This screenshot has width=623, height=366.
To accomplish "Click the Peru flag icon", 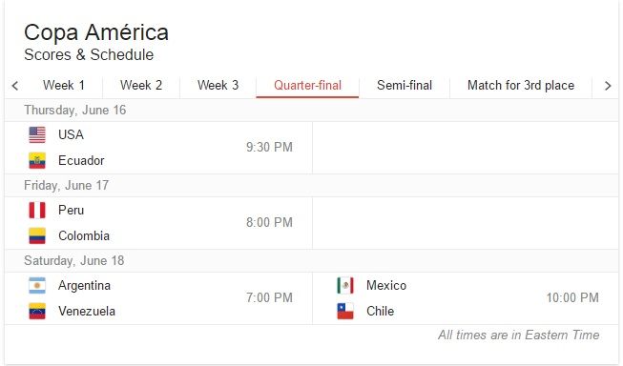I will (37, 211).
